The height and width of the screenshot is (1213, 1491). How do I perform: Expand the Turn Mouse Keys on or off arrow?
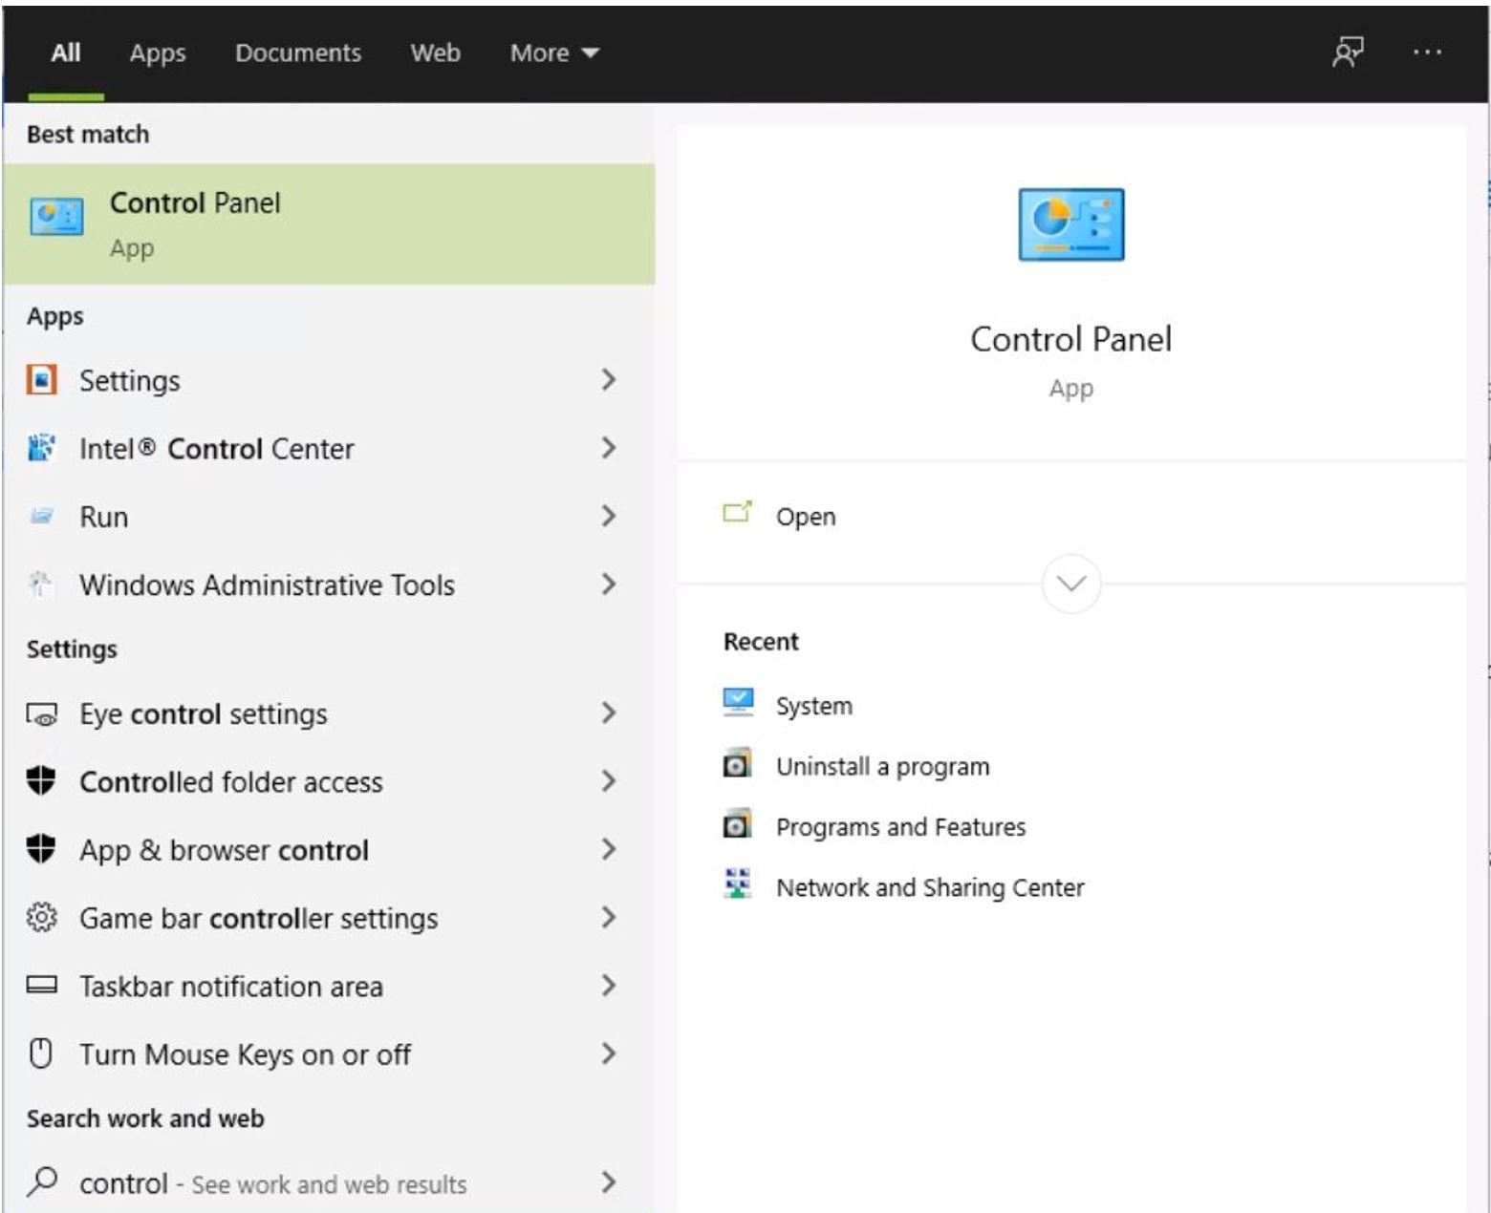click(x=609, y=1053)
